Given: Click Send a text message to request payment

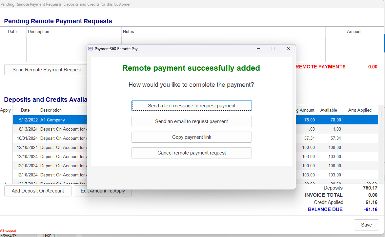Looking at the screenshot, I should click(x=192, y=106).
